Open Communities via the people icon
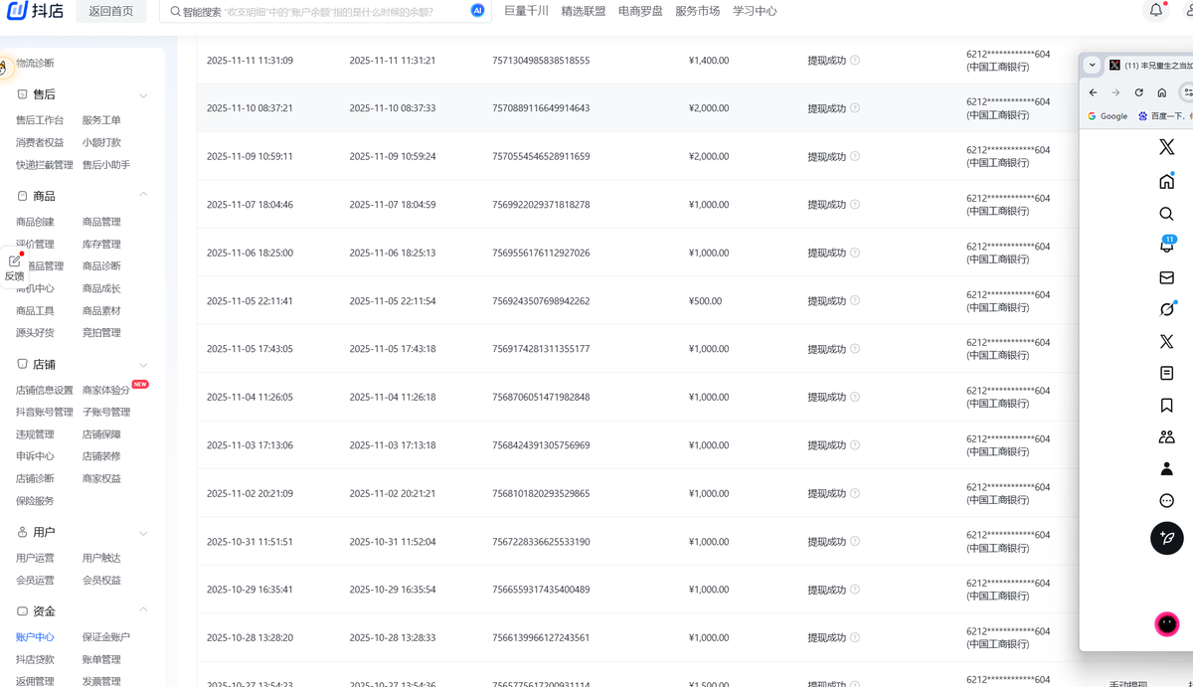 tap(1166, 436)
